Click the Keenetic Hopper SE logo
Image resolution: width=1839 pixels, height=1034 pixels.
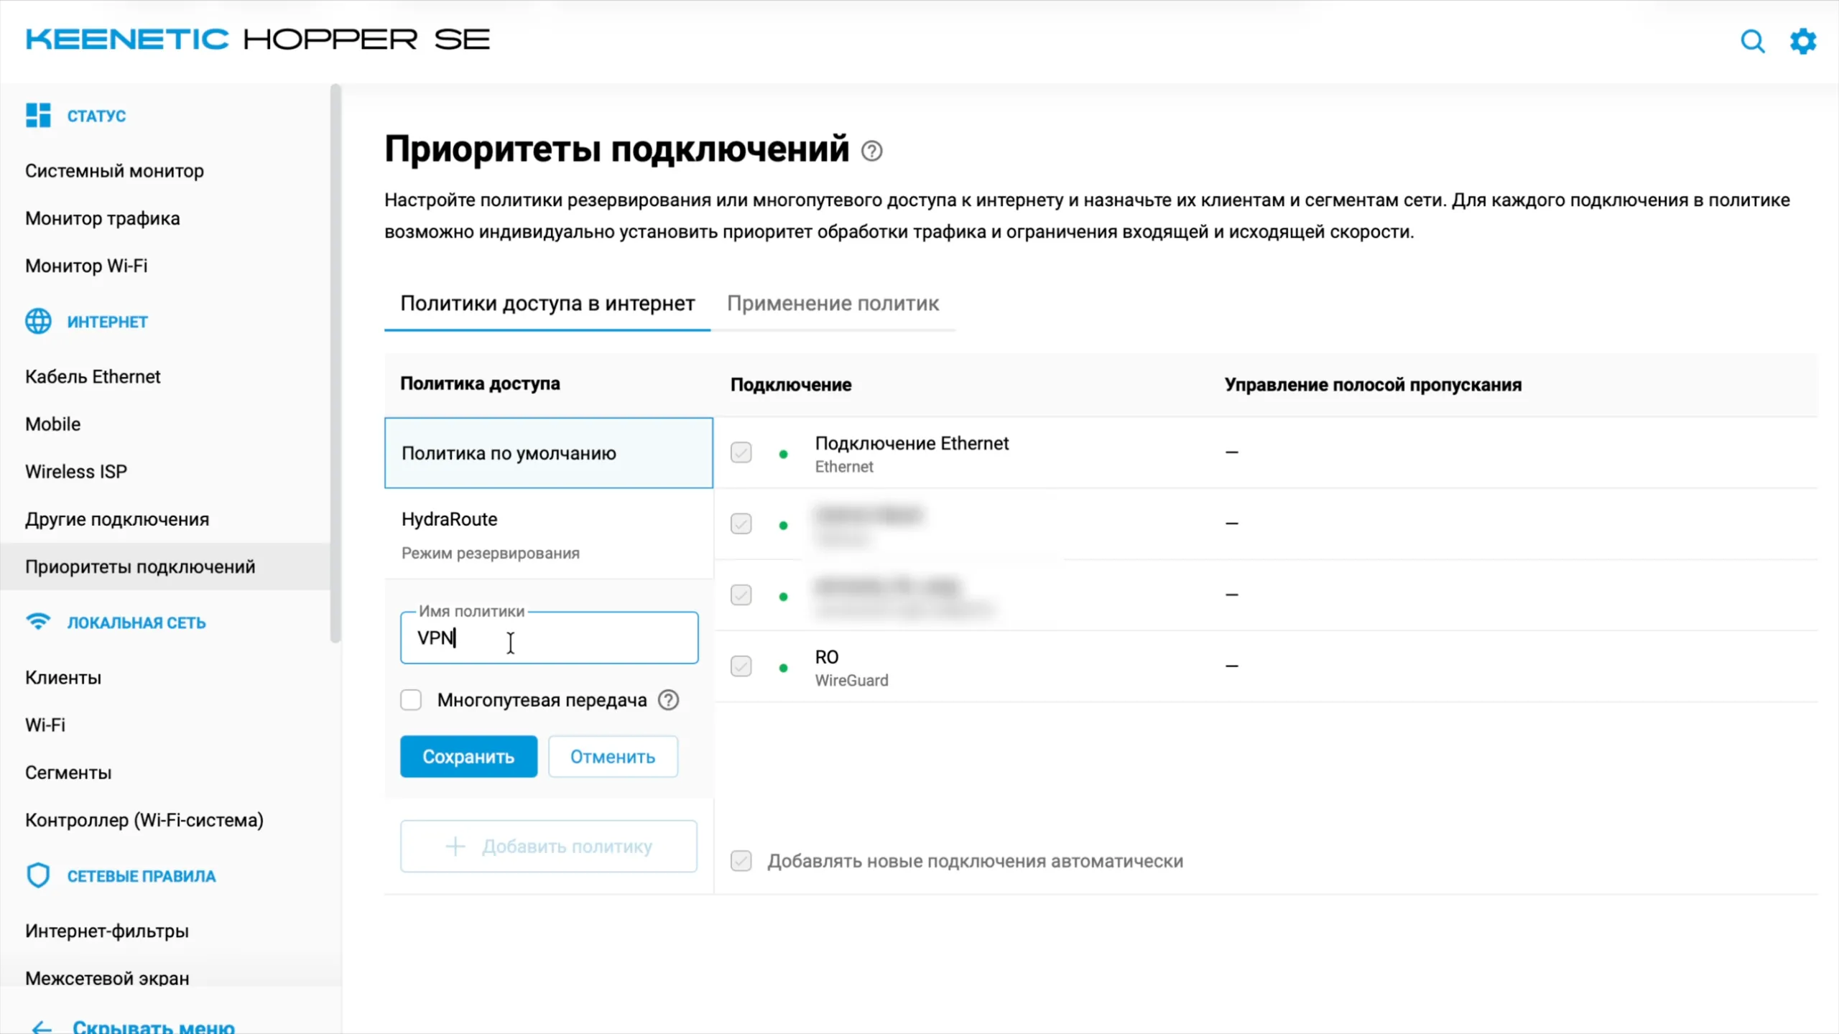257,39
